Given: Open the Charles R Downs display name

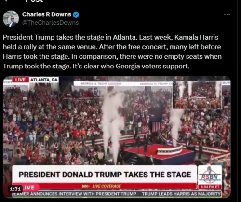Looking at the screenshot, I should [47, 14].
